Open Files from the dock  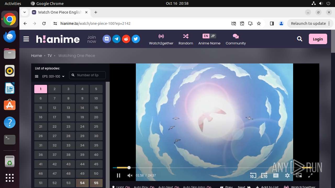point(10,54)
